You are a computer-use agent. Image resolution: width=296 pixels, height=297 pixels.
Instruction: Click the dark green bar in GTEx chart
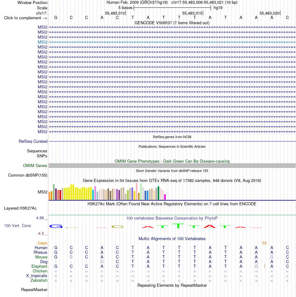point(158,193)
